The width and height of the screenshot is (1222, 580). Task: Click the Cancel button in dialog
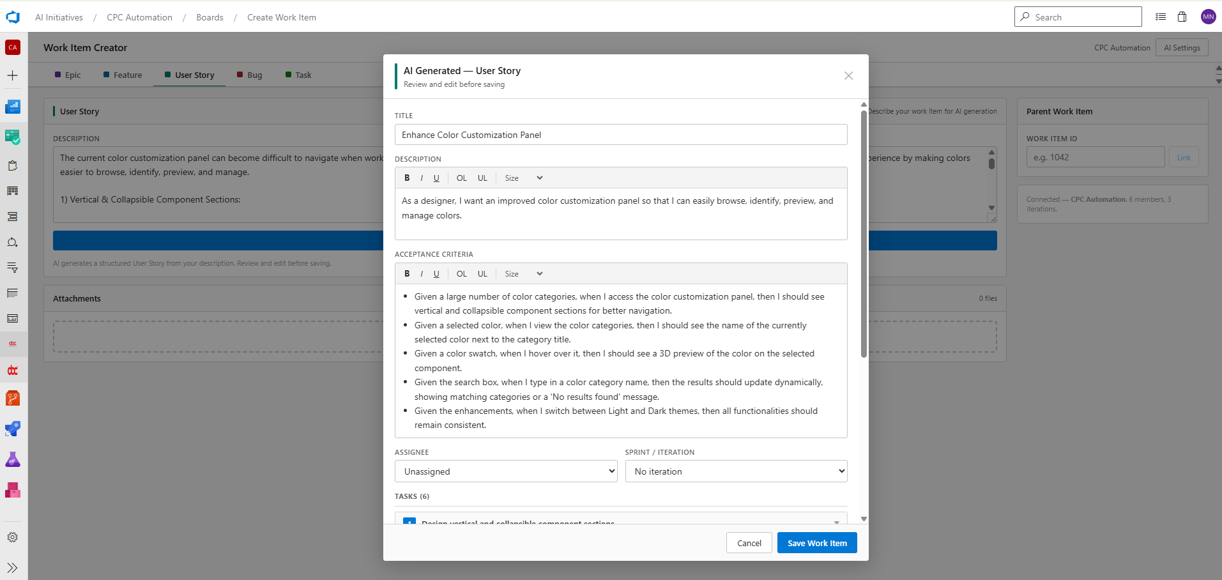pyautogui.click(x=749, y=543)
